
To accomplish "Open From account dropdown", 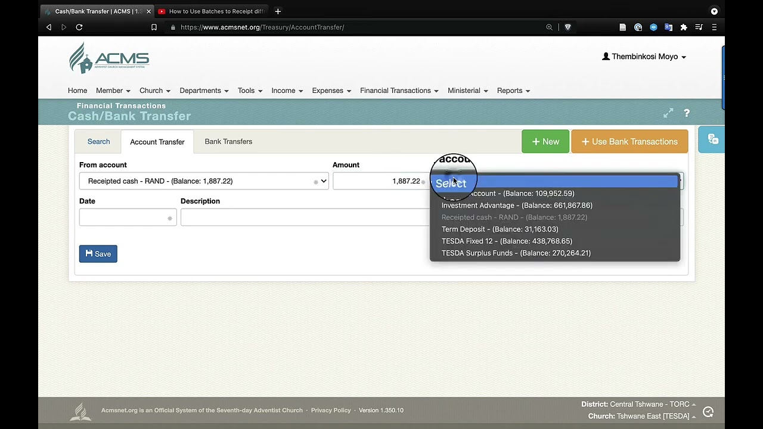I will pyautogui.click(x=204, y=181).
